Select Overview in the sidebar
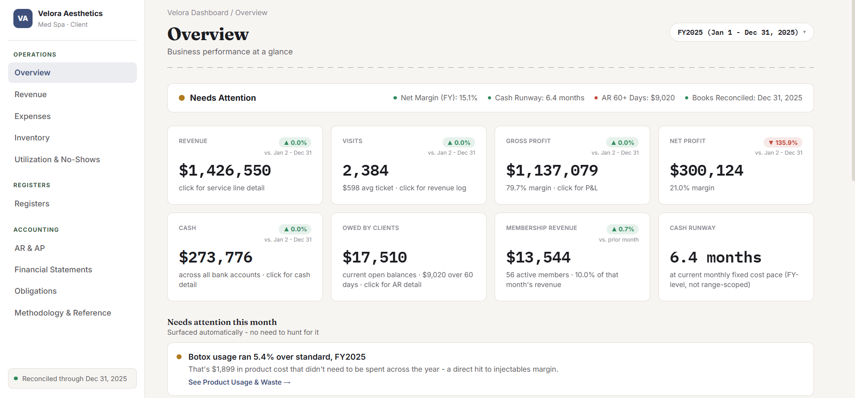 pyautogui.click(x=72, y=73)
